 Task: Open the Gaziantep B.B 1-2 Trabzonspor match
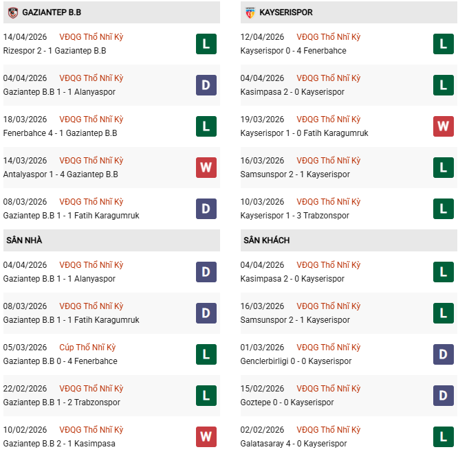pyautogui.click(x=61, y=402)
